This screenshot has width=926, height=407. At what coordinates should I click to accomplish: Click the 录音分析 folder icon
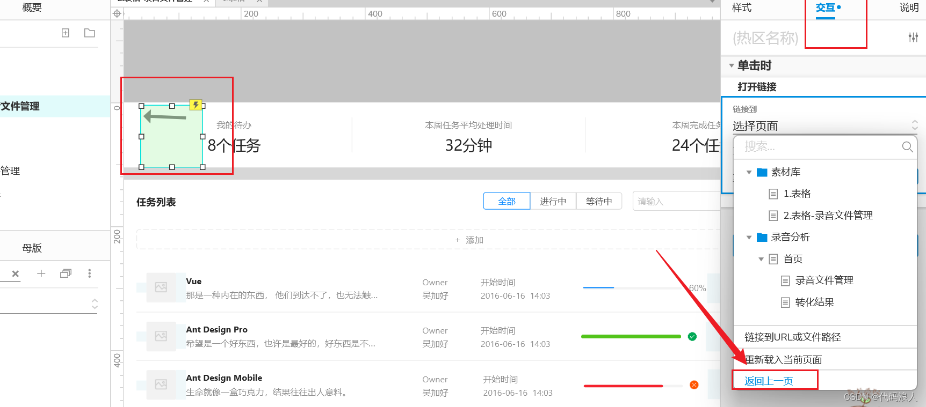(x=762, y=237)
